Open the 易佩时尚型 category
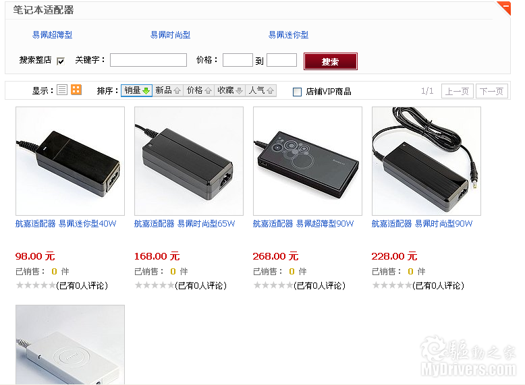This screenshot has height=385, width=525. [171, 35]
